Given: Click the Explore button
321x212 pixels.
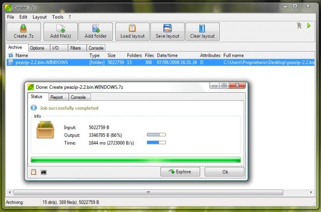Looking at the screenshot, I should tap(180, 172).
